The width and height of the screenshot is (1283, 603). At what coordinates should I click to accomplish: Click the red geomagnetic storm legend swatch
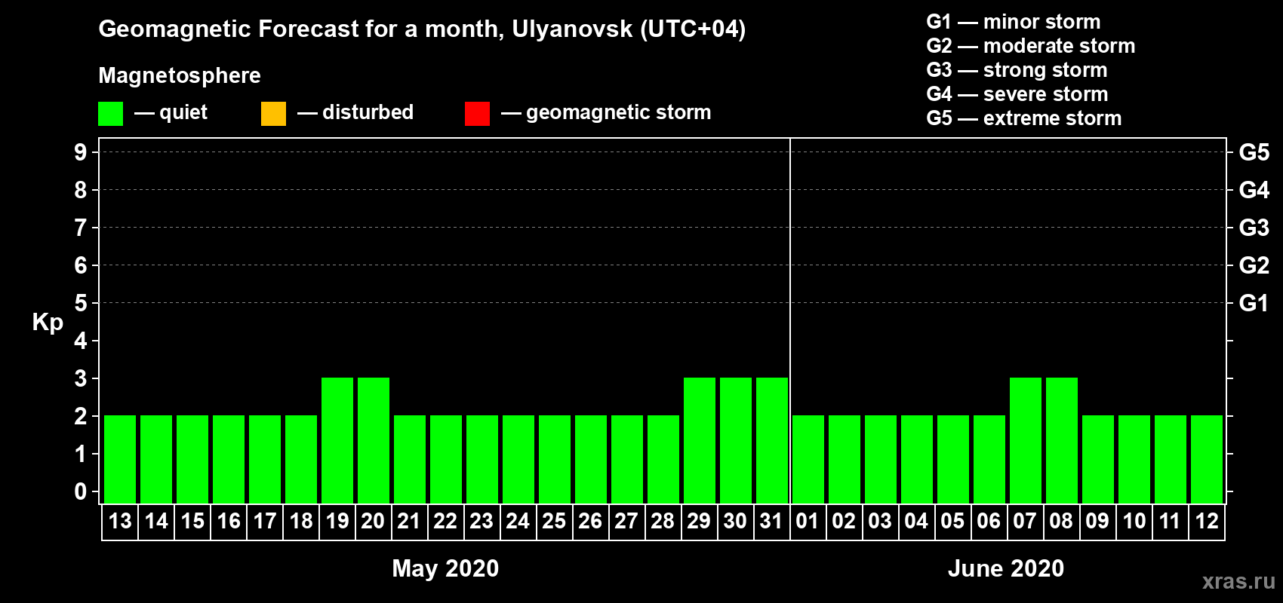[x=477, y=114]
